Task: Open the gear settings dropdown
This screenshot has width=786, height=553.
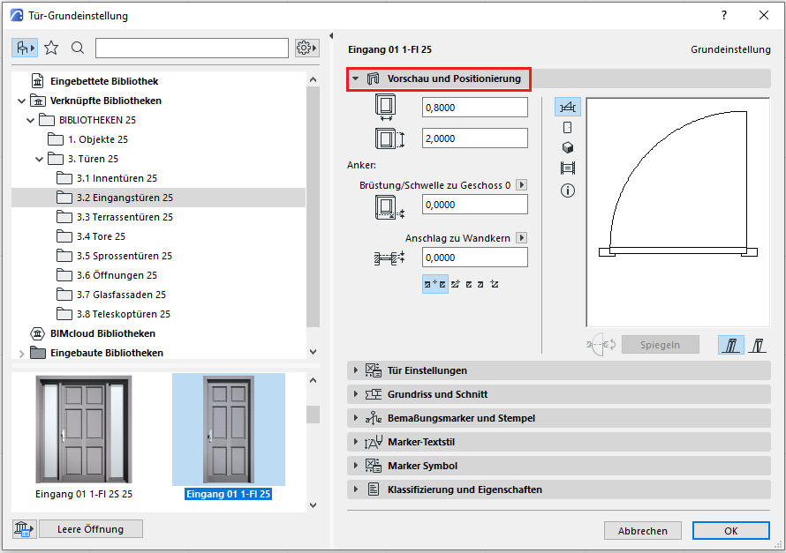Action: [x=307, y=48]
